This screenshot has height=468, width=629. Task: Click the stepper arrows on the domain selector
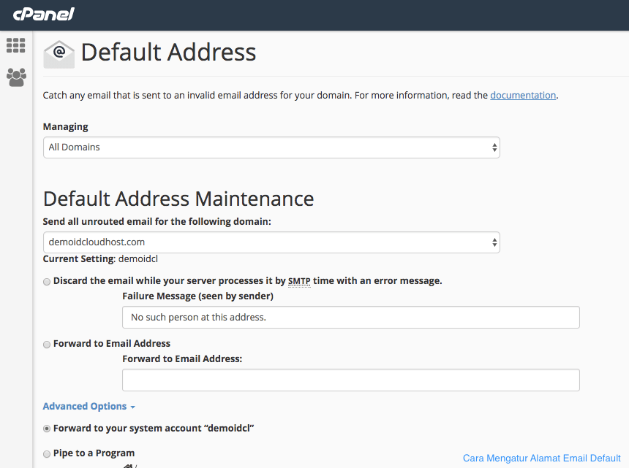[x=494, y=242]
